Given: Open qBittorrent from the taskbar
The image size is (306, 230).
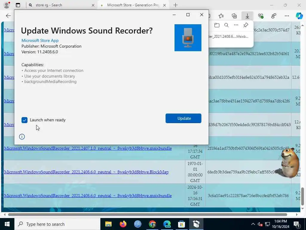Looking at the screenshot, I should click(x=137, y=224).
